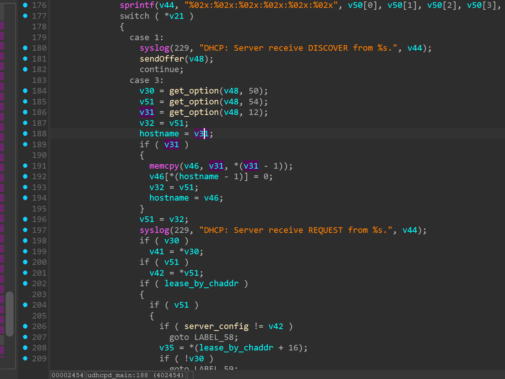Click the switch keyword on line 177
The image size is (505, 379).
[135, 16]
